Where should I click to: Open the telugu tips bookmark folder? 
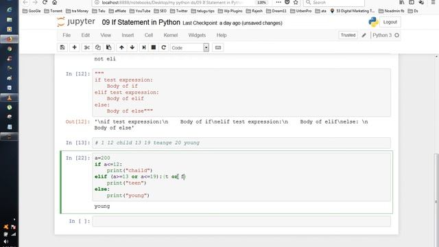coord(203,11)
